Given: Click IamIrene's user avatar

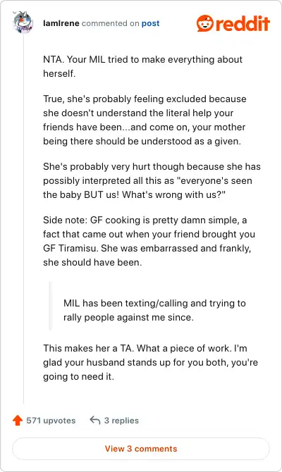Looking at the screenshot, I should click(x=23, y=23).
